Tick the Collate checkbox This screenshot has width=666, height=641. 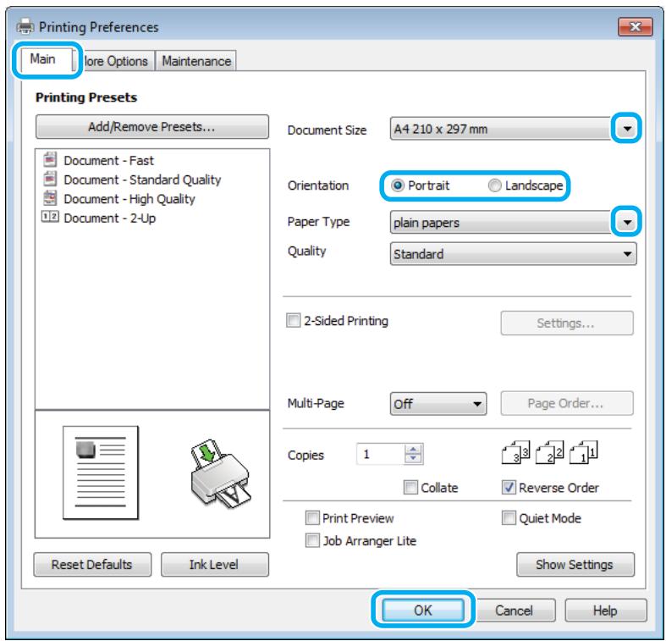click(x=410, y=487)
